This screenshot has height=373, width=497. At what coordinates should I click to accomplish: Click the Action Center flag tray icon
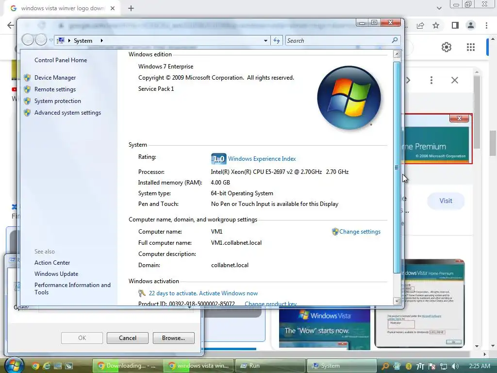point(431,366)
